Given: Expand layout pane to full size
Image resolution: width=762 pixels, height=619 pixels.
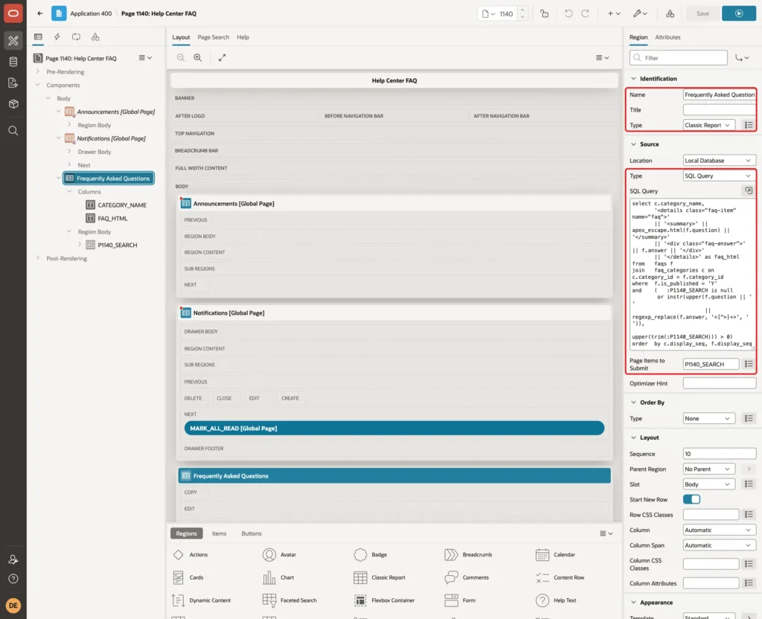Looking at the screenshot, I should coord(222,57).
